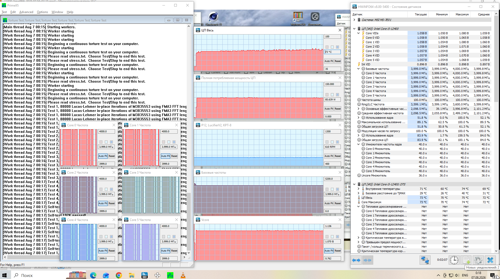
Task: Click Reset in ЦП Весь graph
Action: point(338,61)
